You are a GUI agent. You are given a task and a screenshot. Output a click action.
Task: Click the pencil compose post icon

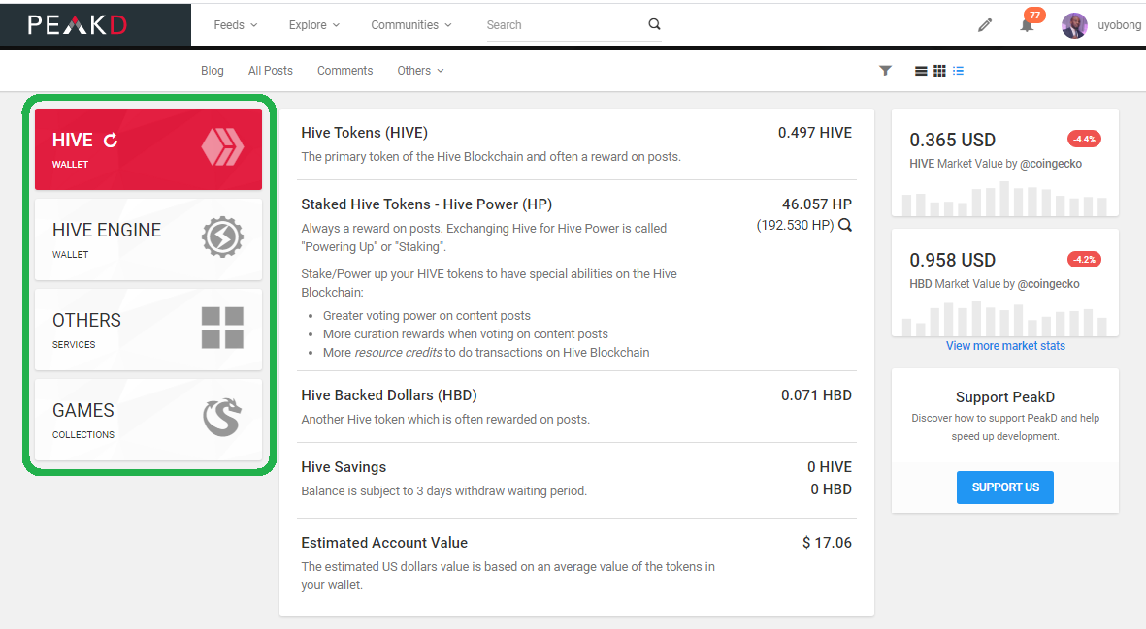point(985,25)
